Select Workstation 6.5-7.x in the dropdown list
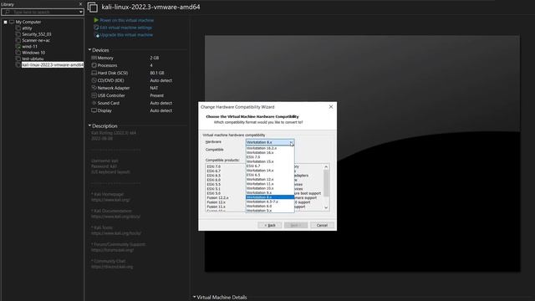The width and height of the screenshot is (535, 301). (270, 202)
